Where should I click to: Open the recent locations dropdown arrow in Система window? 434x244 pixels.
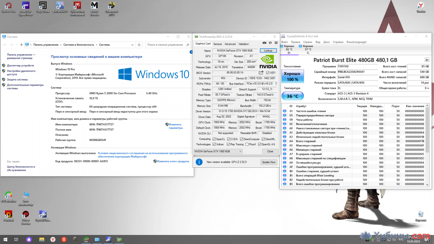[17, 45]
